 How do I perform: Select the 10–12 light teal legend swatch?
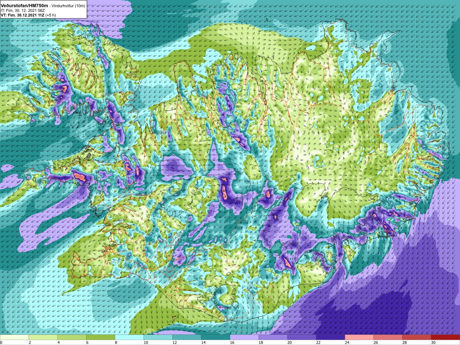point(158,337)
